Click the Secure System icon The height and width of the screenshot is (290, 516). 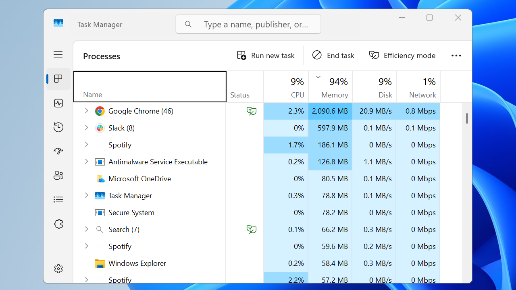(100, 213)
